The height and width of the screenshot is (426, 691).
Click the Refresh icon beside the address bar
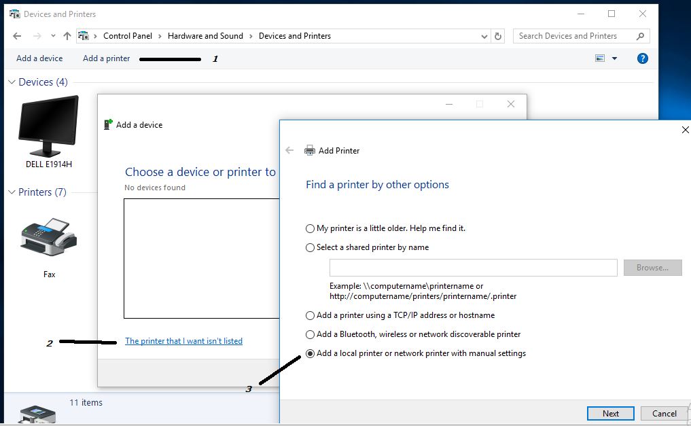(498, 35)
